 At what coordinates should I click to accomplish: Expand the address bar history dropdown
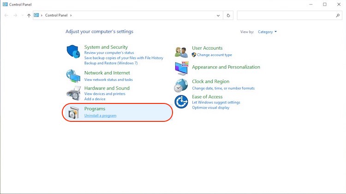218,15
